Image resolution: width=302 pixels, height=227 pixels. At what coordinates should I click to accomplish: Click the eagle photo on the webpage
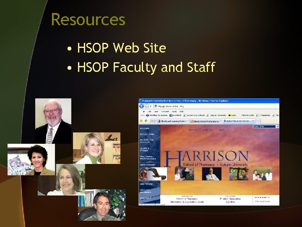pyautogui.click(x=153, y=174)
